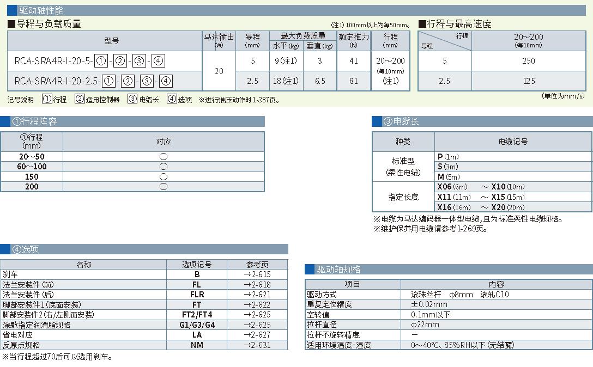The image size is (593, 367).
Task: Click the push-motion note referencing page 1-387
Action: (x=239, y=100)
